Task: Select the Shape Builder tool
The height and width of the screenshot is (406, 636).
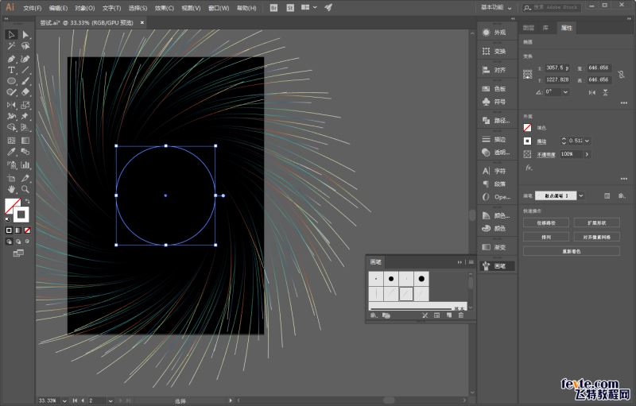Action: [x=11, y=128]
